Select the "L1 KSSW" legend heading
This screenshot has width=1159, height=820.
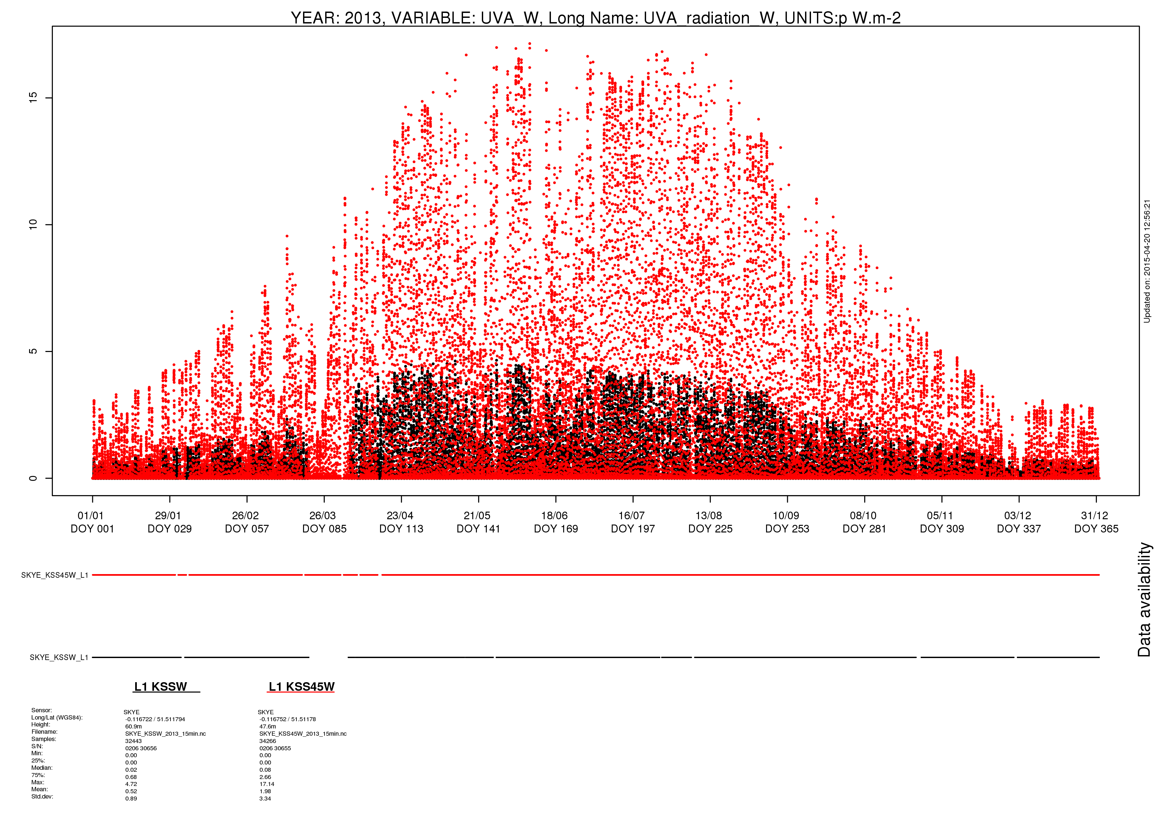coord(161,687)
